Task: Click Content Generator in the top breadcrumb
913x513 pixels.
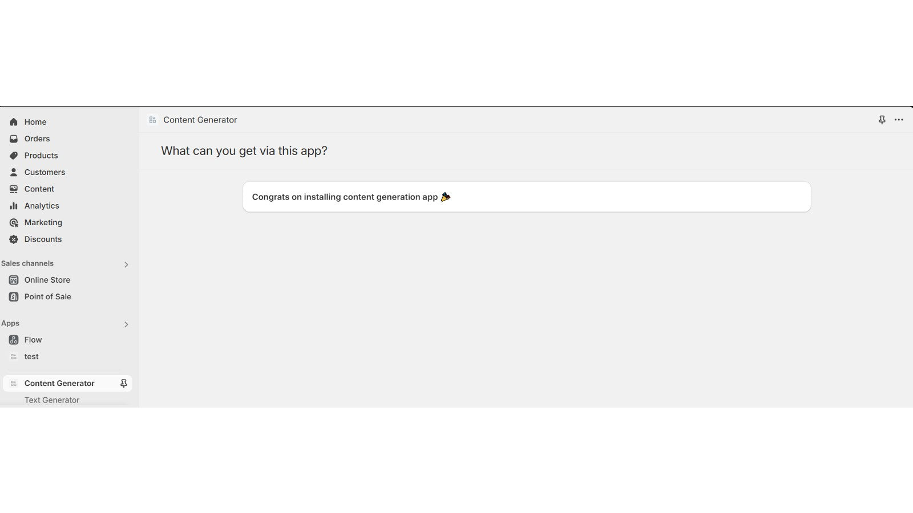Action: pos(200,120)
